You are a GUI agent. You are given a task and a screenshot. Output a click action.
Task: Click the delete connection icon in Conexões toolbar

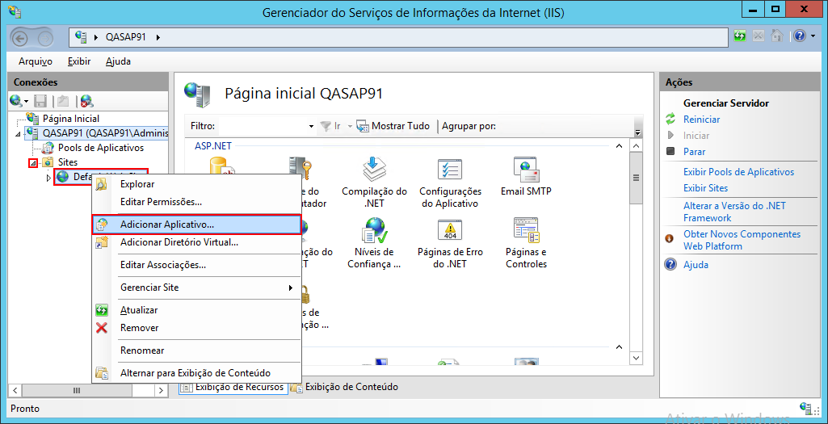coord(87,101)
